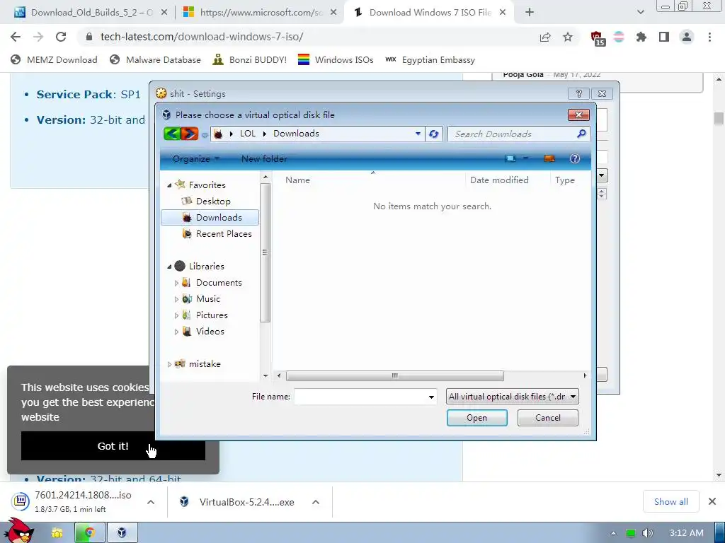Switch to the Download_Old_Builds_5_2 tab

pos(91,13)
